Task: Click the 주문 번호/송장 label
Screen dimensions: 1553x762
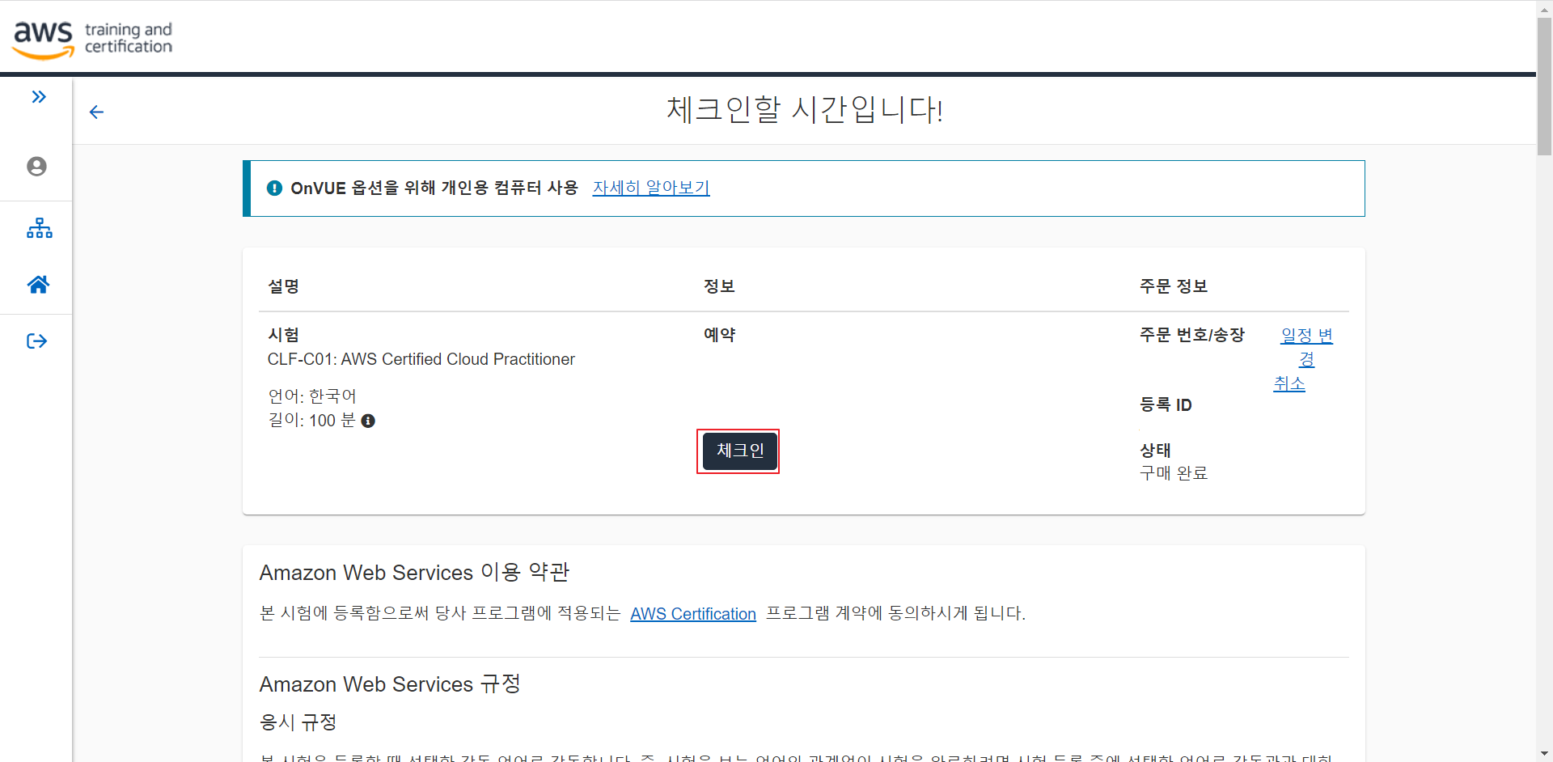Action: [1192, 335]
